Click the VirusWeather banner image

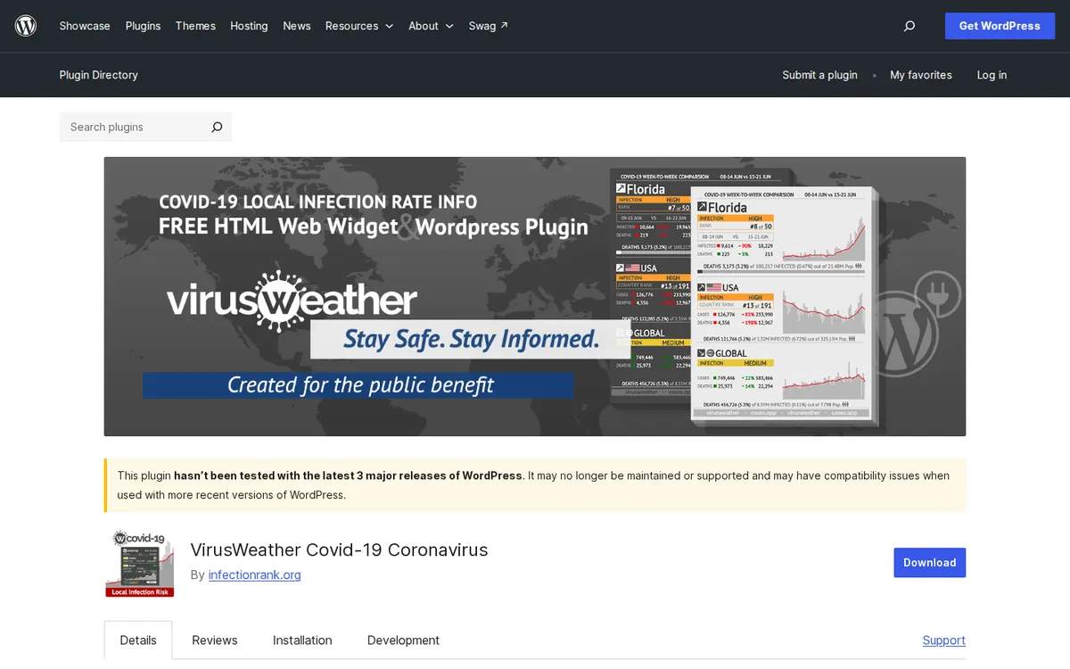tap(535, 296)
